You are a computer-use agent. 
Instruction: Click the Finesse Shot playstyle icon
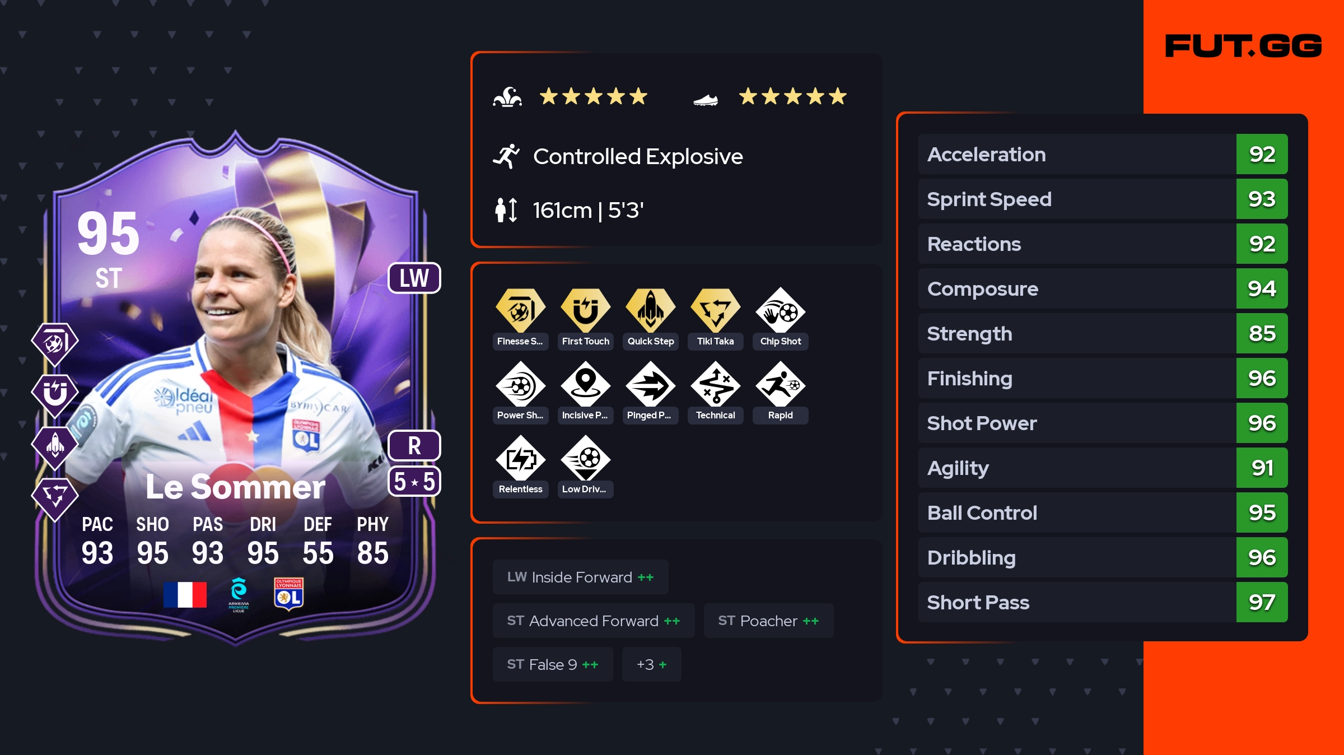[520, 310]
